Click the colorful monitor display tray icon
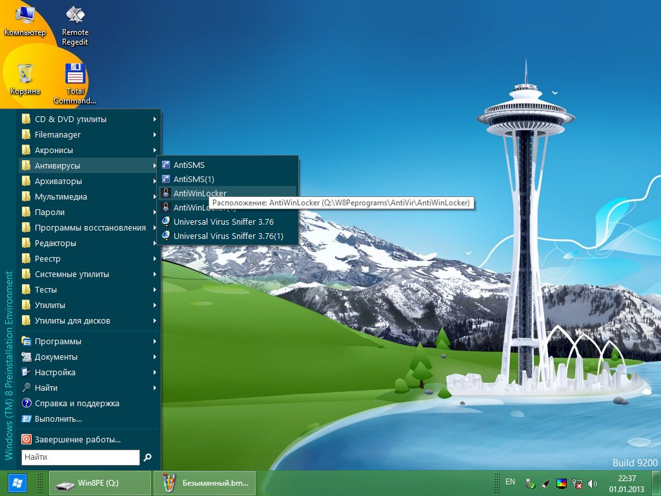This screenshot has width=661, height=496. [x=562, y=483]
